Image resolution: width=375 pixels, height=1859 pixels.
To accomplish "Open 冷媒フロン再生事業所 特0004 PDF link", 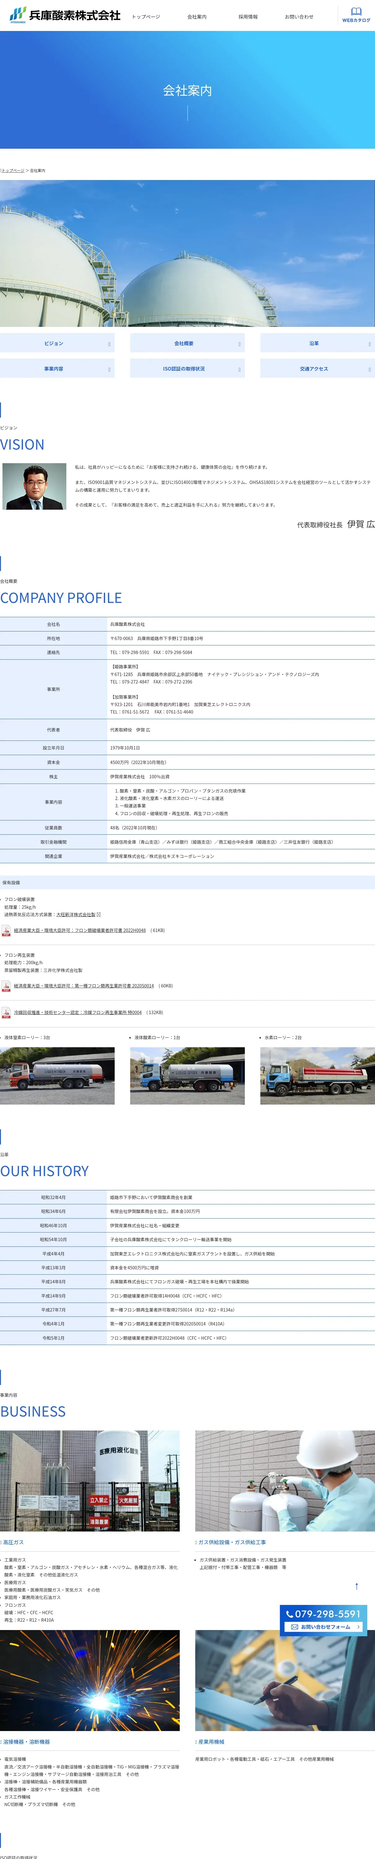I will tap(77, 1013).
